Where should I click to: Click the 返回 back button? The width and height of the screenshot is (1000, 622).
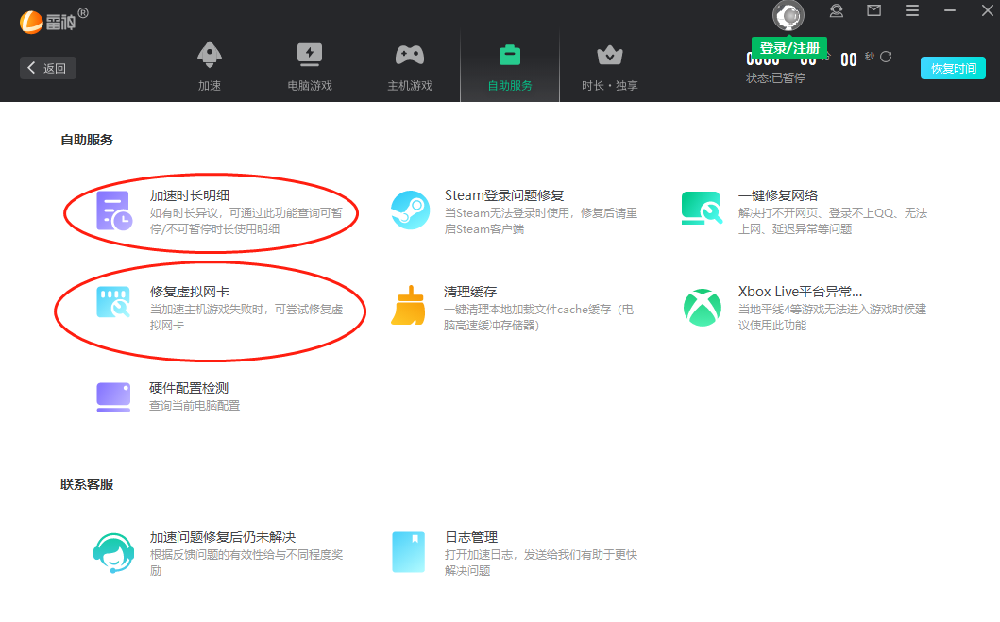[x=48, y=68]
